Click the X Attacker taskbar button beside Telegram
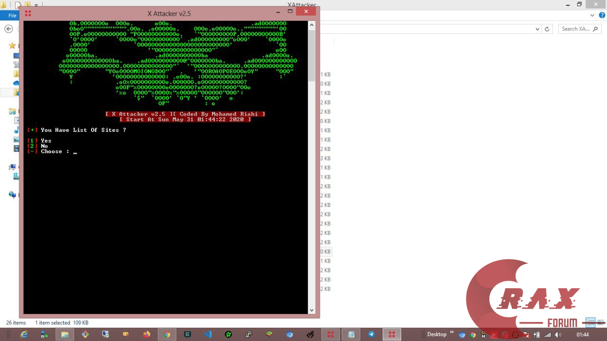This screenshot has height=341, width=607. click(x=392, y=334)
